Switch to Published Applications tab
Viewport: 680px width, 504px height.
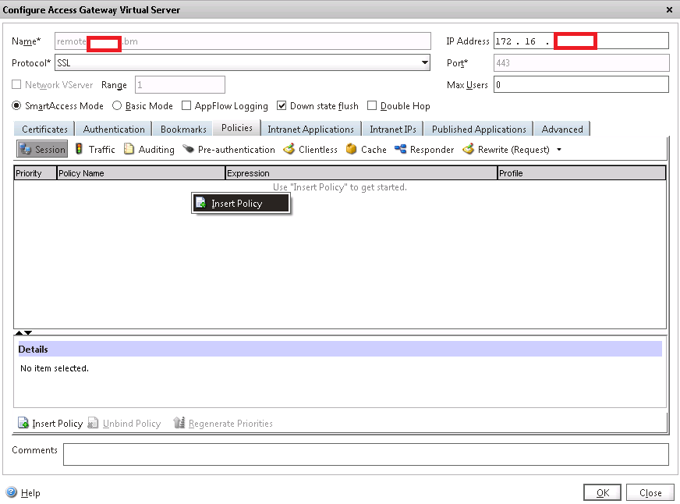pos(479,130)
